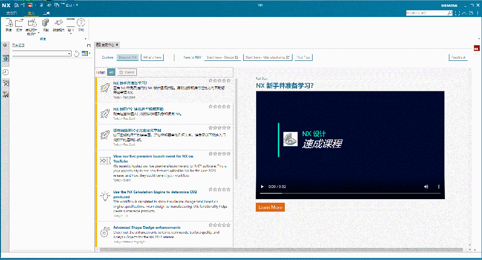
Task: Open the History filter combo box dropdown
Action: 69,54
